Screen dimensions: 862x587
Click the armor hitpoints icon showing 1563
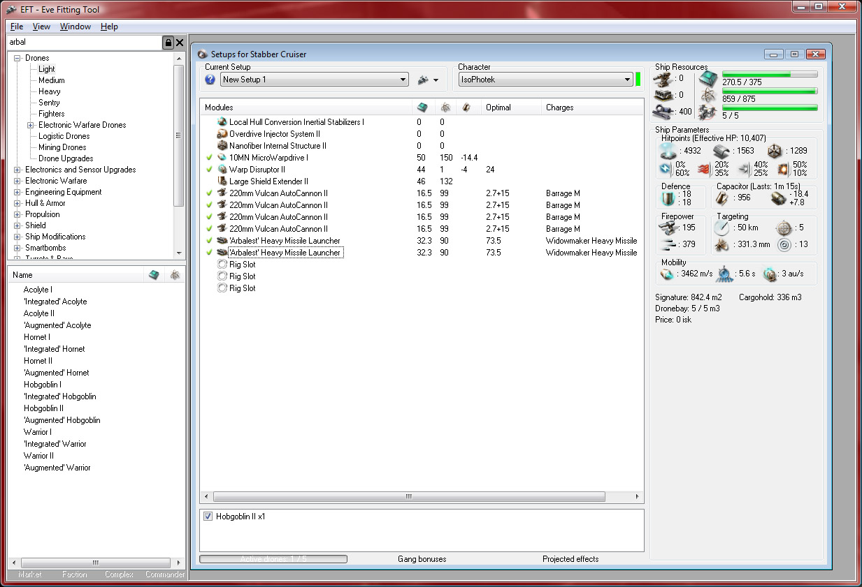[x=722, y=151]
